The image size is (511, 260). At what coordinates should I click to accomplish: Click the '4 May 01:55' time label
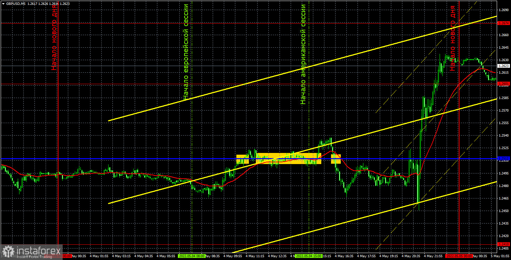pyautogui.click(x=99, y=256)
